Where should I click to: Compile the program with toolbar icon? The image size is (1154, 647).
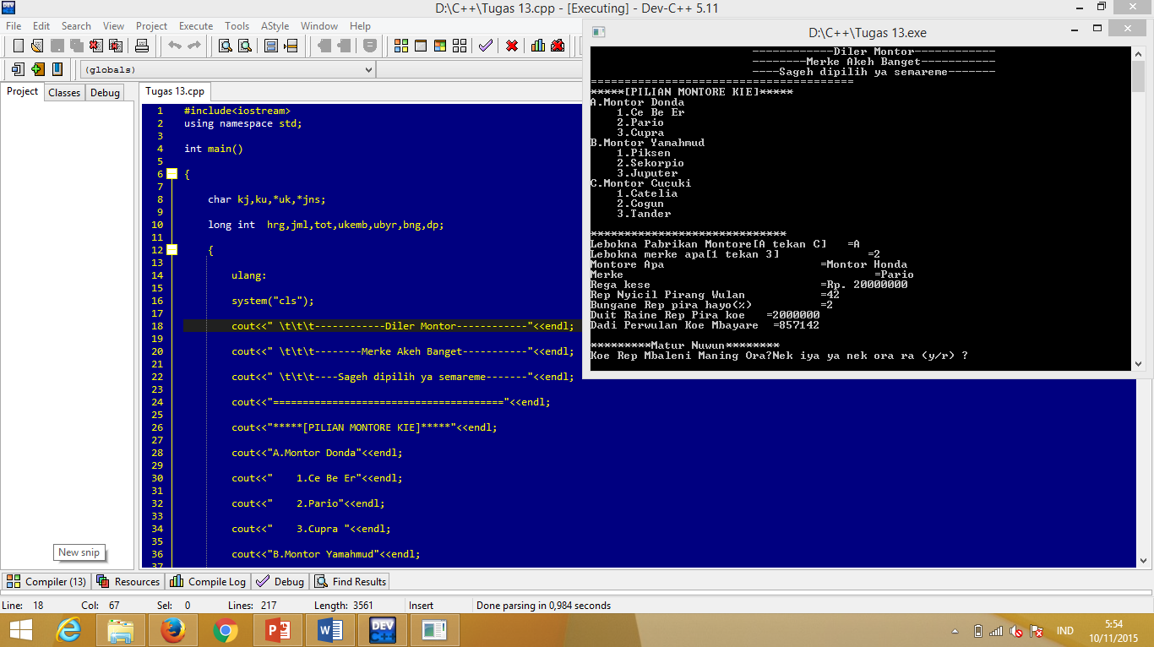point(401,46)
